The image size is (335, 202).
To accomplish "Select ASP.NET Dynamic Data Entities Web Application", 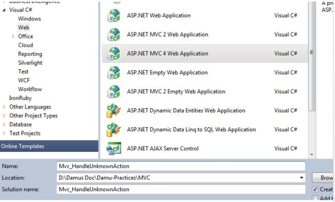I will point(186,111).
